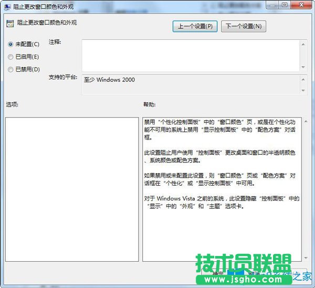Click the help panel scroll up arrow
Screen dimensions: 315x288
click(306, 121)
